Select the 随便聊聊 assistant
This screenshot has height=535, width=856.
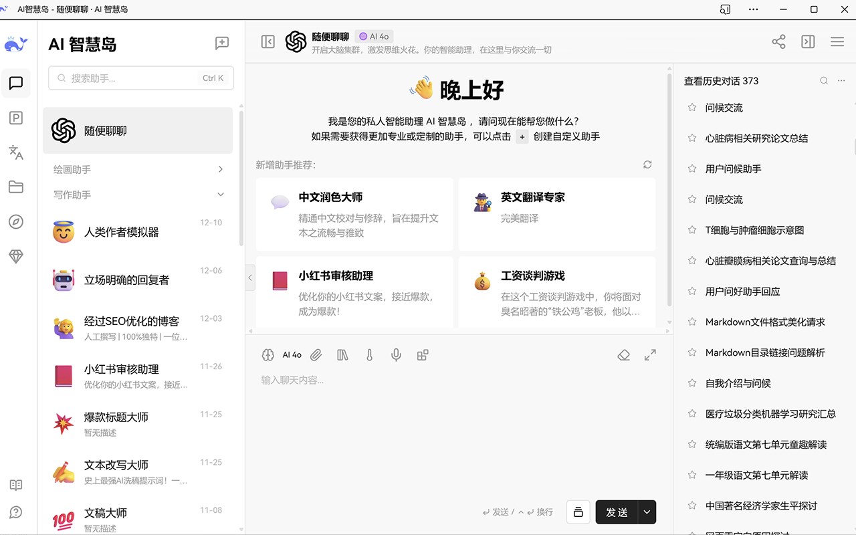138,130
